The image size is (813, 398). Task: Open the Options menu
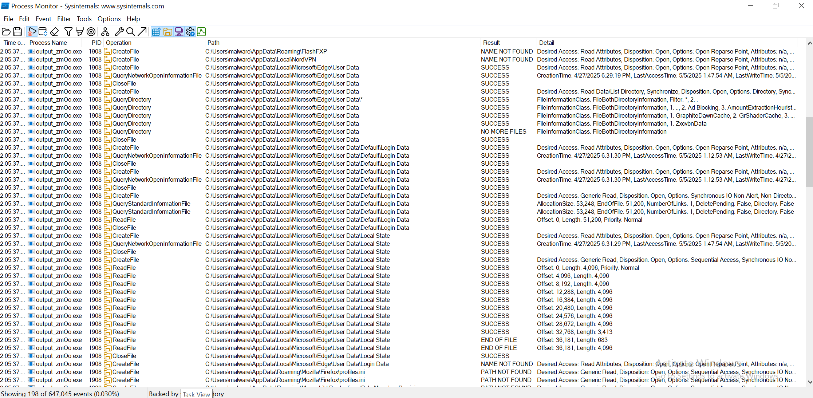coord(109,19)
